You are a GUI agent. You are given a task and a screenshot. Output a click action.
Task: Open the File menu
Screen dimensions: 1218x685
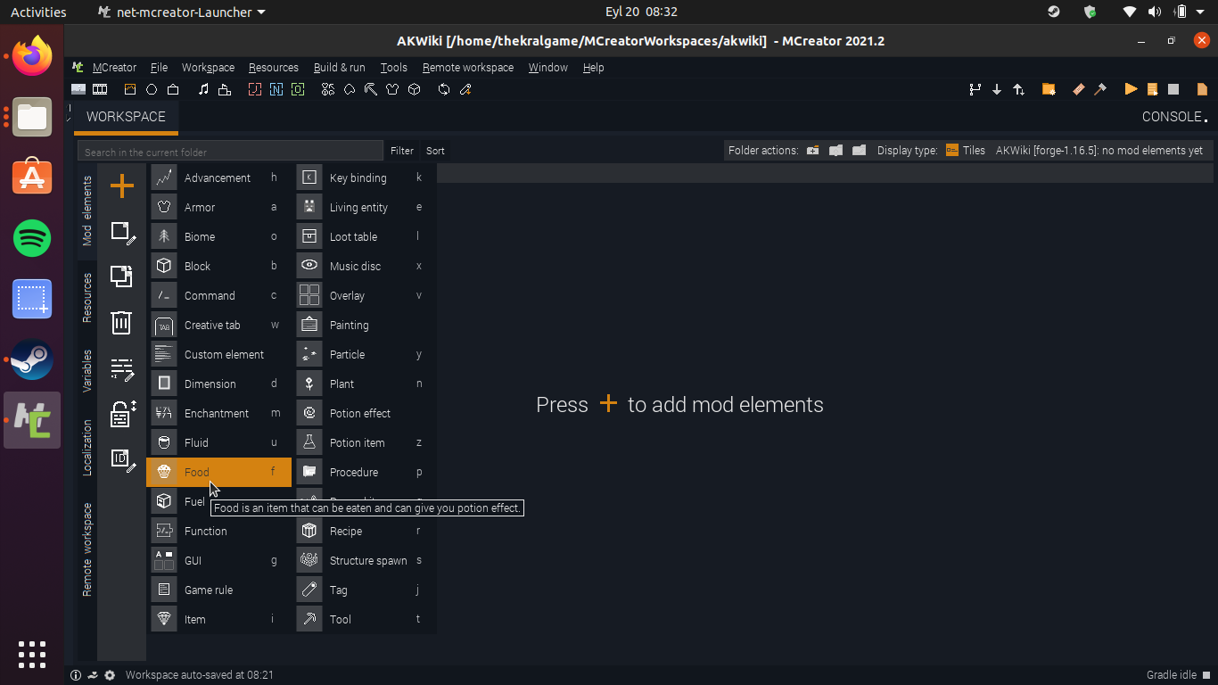pyautogui.click(x=159, y=67)
